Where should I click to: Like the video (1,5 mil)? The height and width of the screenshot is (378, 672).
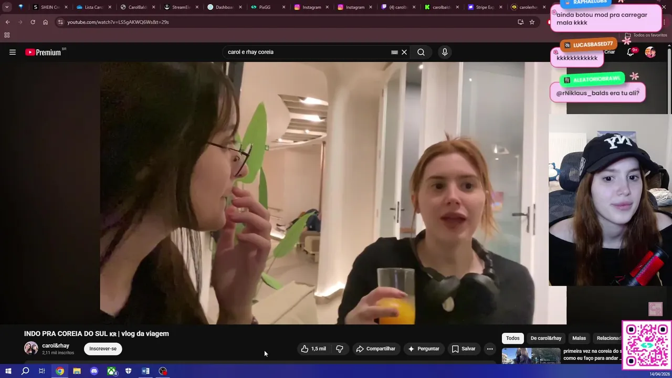(313, 349)
